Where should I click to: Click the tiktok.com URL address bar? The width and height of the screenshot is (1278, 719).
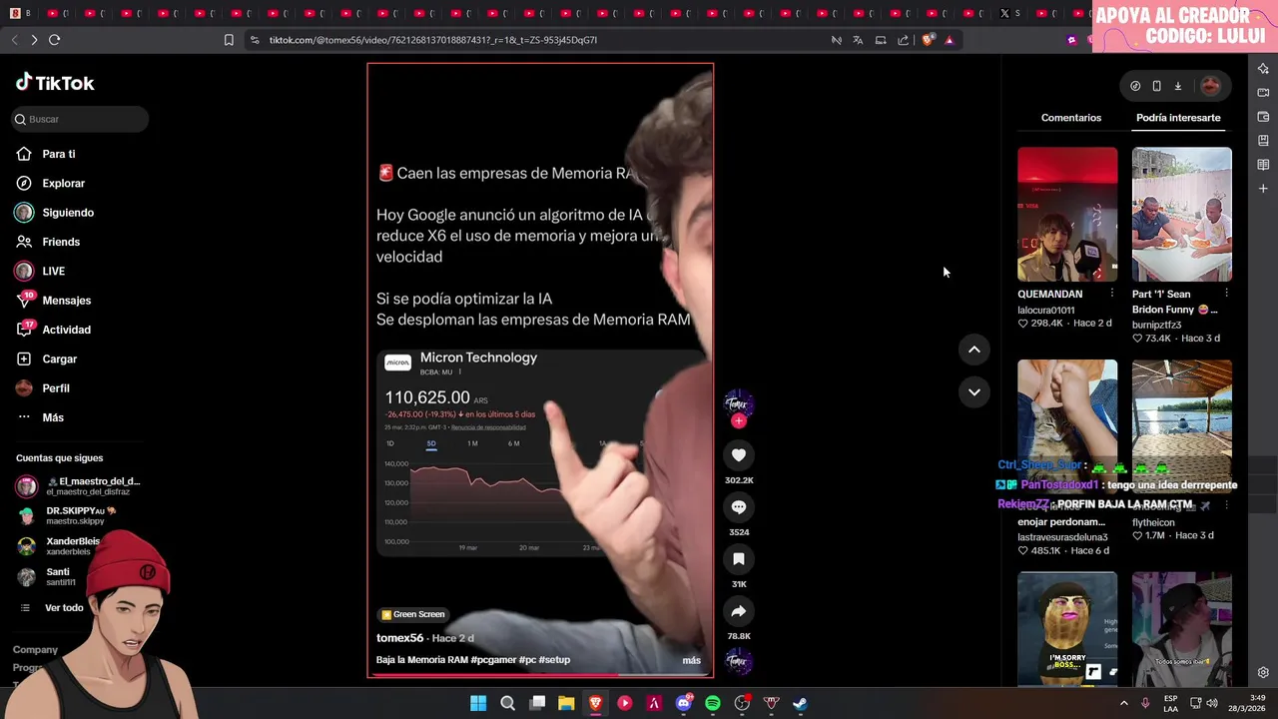(433, 40)
